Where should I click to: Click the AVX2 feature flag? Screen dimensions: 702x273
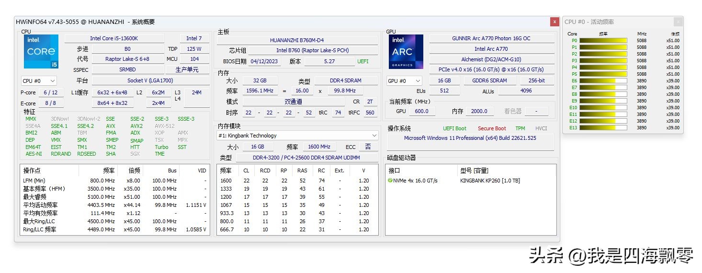pyautogui.click(x=136, y=126)
